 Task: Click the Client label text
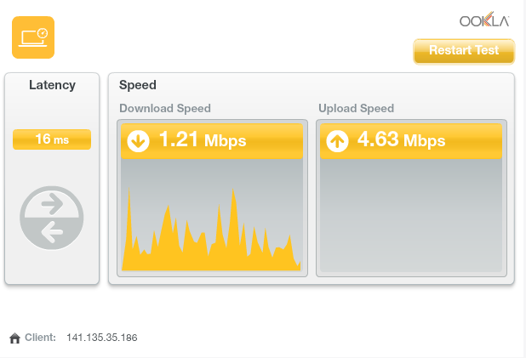(x=40, y=338)
